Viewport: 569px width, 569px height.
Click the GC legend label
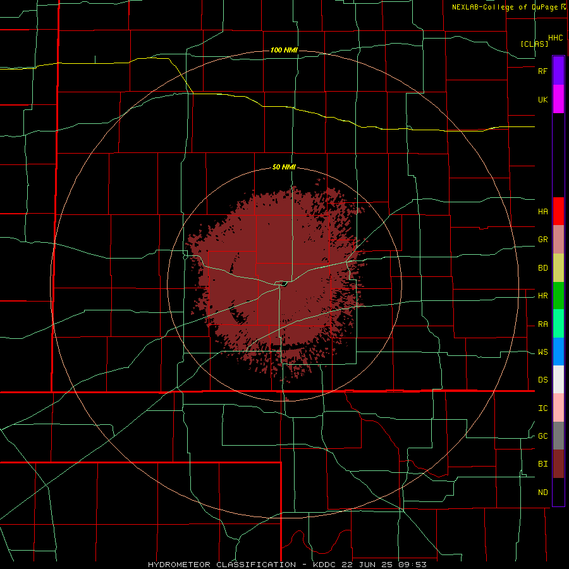(542, 436)
